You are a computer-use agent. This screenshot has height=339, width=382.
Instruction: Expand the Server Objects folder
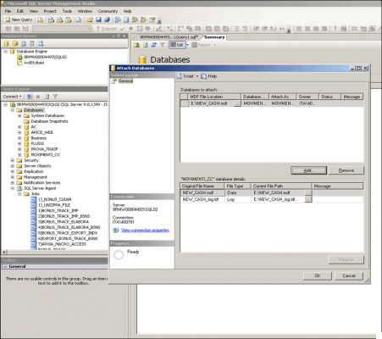(13, 166)
